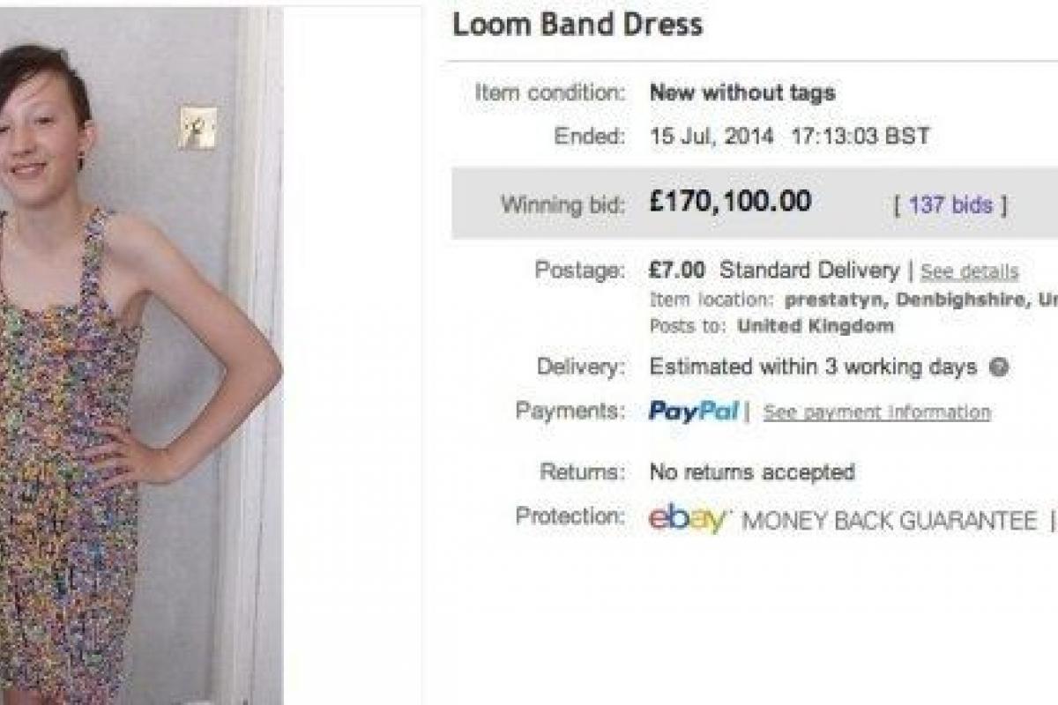Click the Item condition label
Image resolution: width=1058 pixels, height=705 pixels.
550,93
